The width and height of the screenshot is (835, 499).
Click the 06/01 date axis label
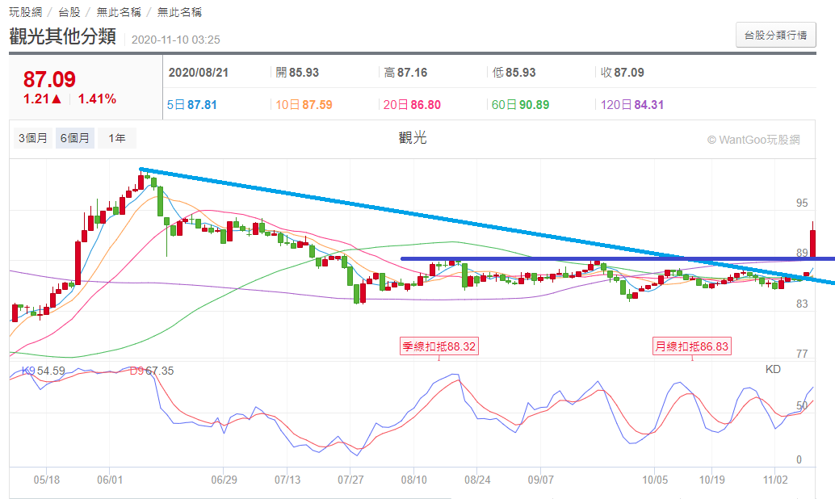click(110, 480)
